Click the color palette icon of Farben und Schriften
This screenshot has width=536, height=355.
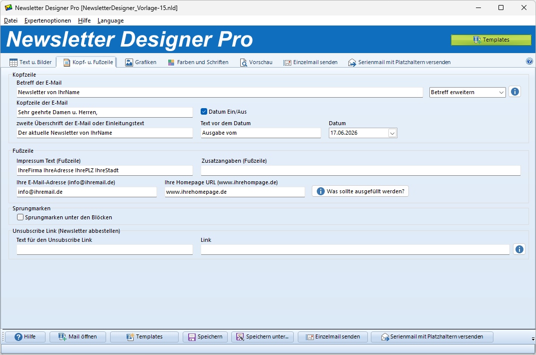(x=171, y=62)
